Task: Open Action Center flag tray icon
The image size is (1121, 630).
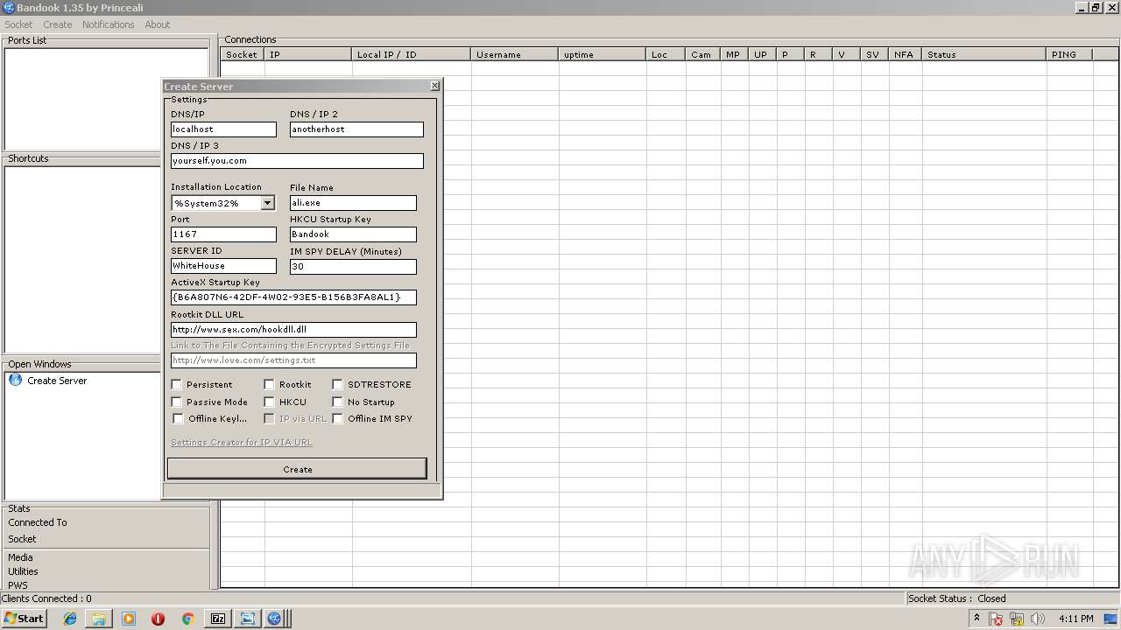Action: point(997,619)
